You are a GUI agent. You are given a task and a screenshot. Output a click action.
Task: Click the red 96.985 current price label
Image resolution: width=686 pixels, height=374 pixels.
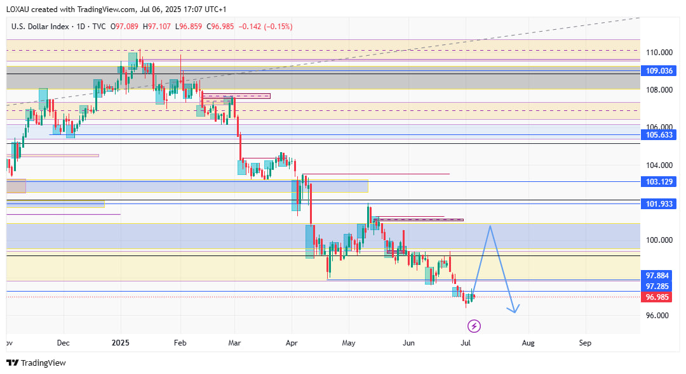click(x=657, y=297)
